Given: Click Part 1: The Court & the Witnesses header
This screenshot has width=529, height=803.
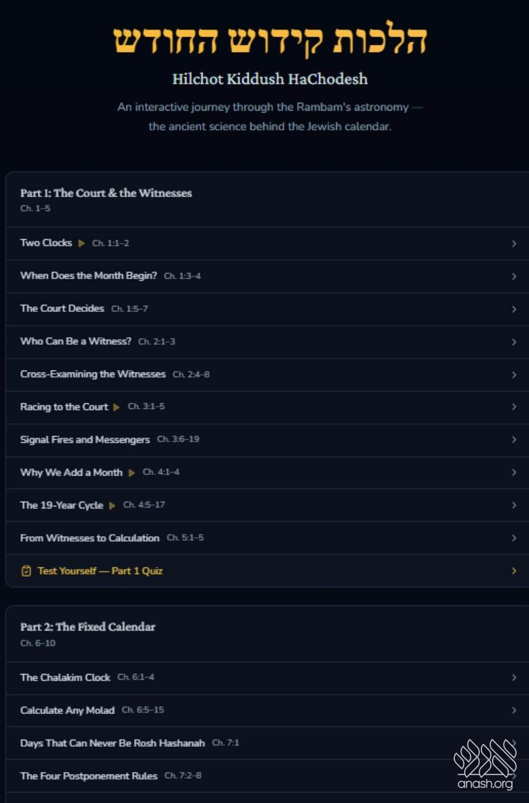Looking at the screenshot, I should 106,193.
